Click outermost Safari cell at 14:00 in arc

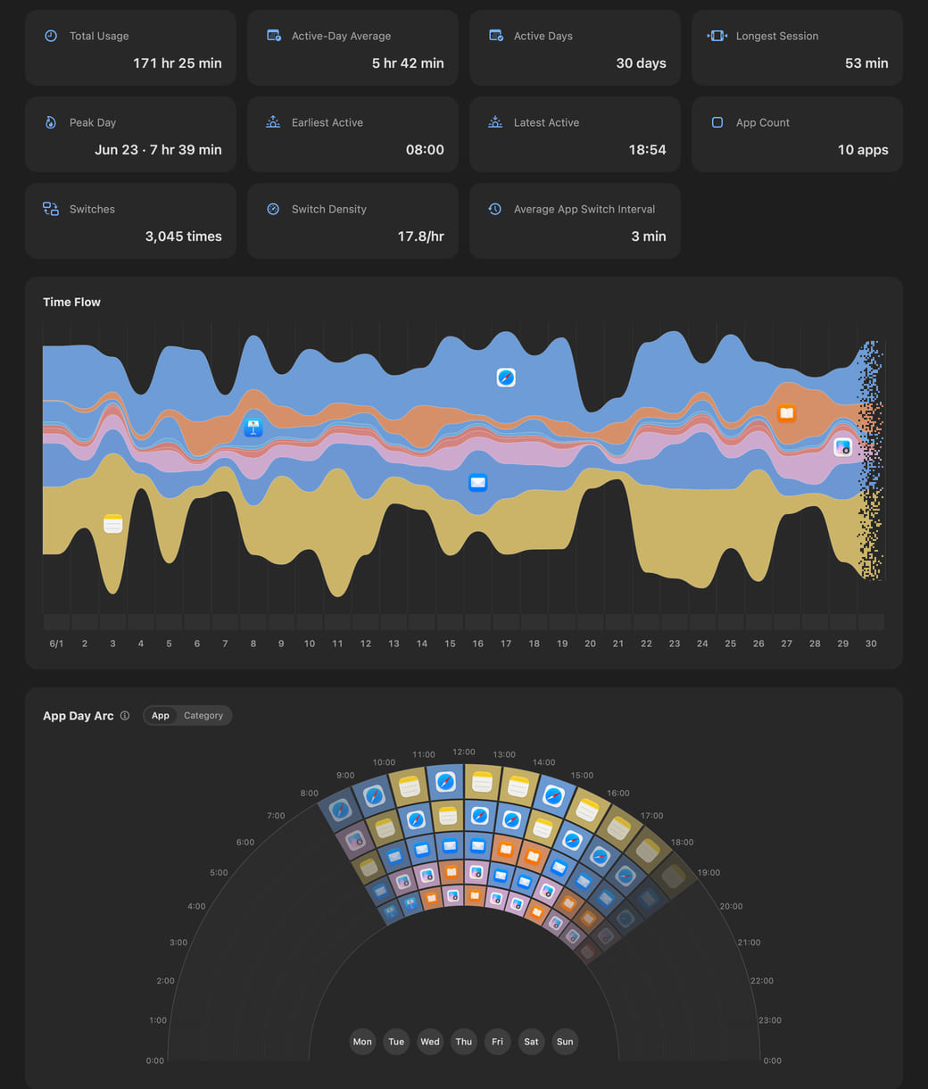[x=553, y=796]
